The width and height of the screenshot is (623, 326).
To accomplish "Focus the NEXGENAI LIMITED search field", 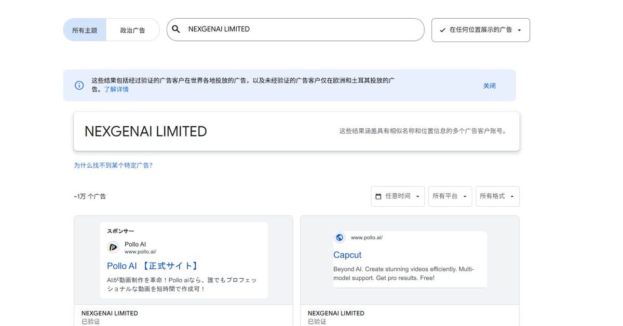I will pyautogui.click(x=295, y=30).
